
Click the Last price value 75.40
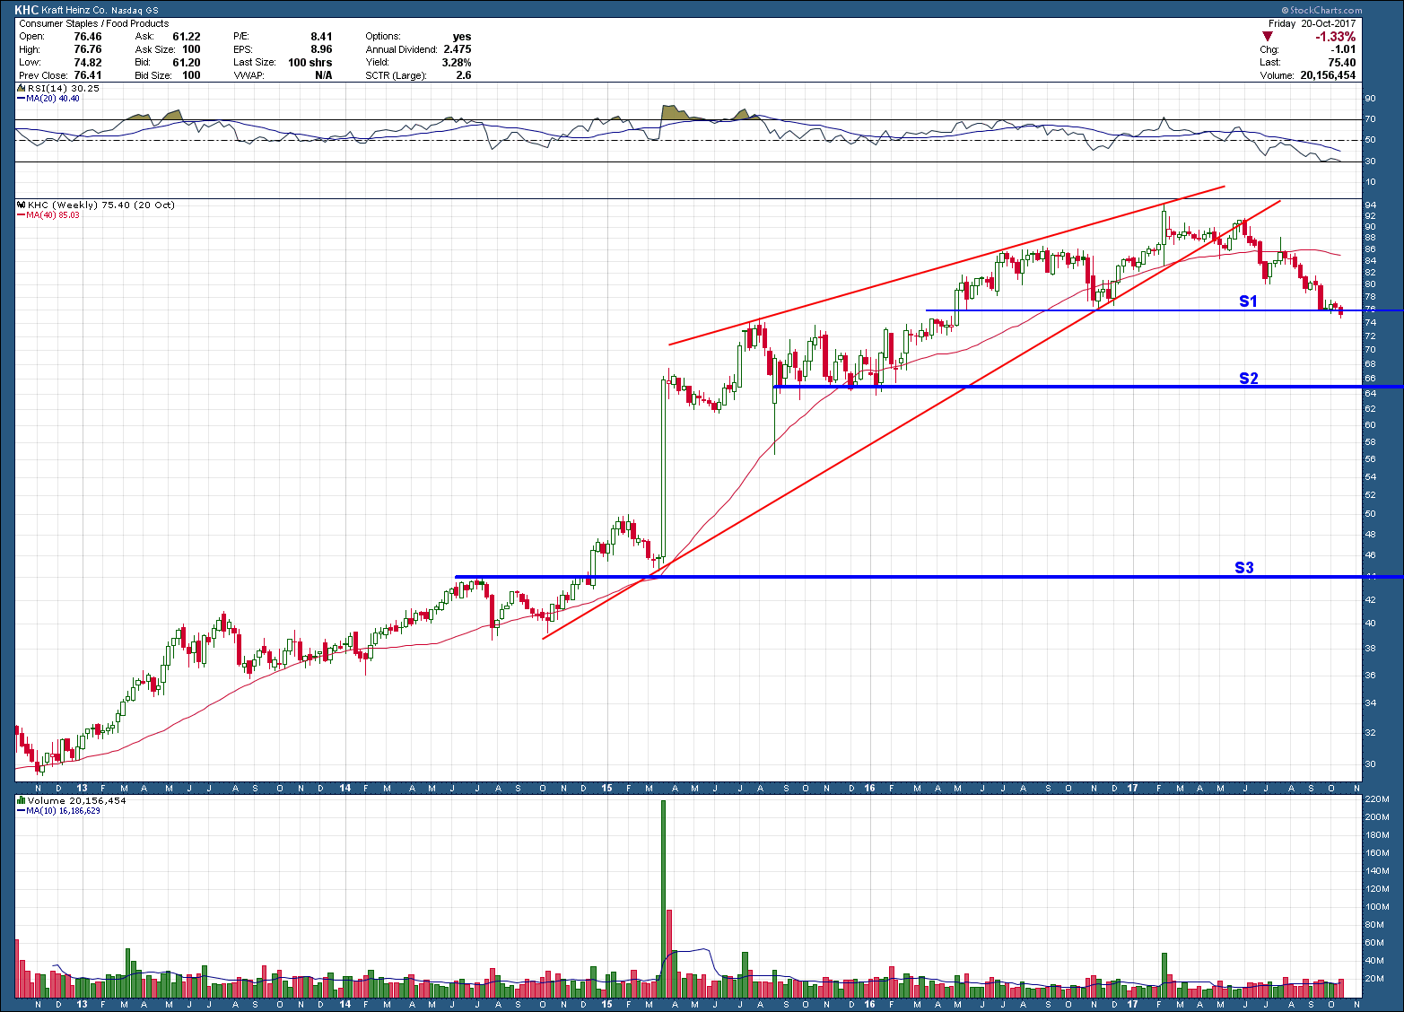pos(1342,63)
